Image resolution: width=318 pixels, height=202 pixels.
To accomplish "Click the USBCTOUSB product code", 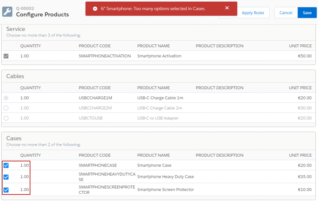I will 90,118.
